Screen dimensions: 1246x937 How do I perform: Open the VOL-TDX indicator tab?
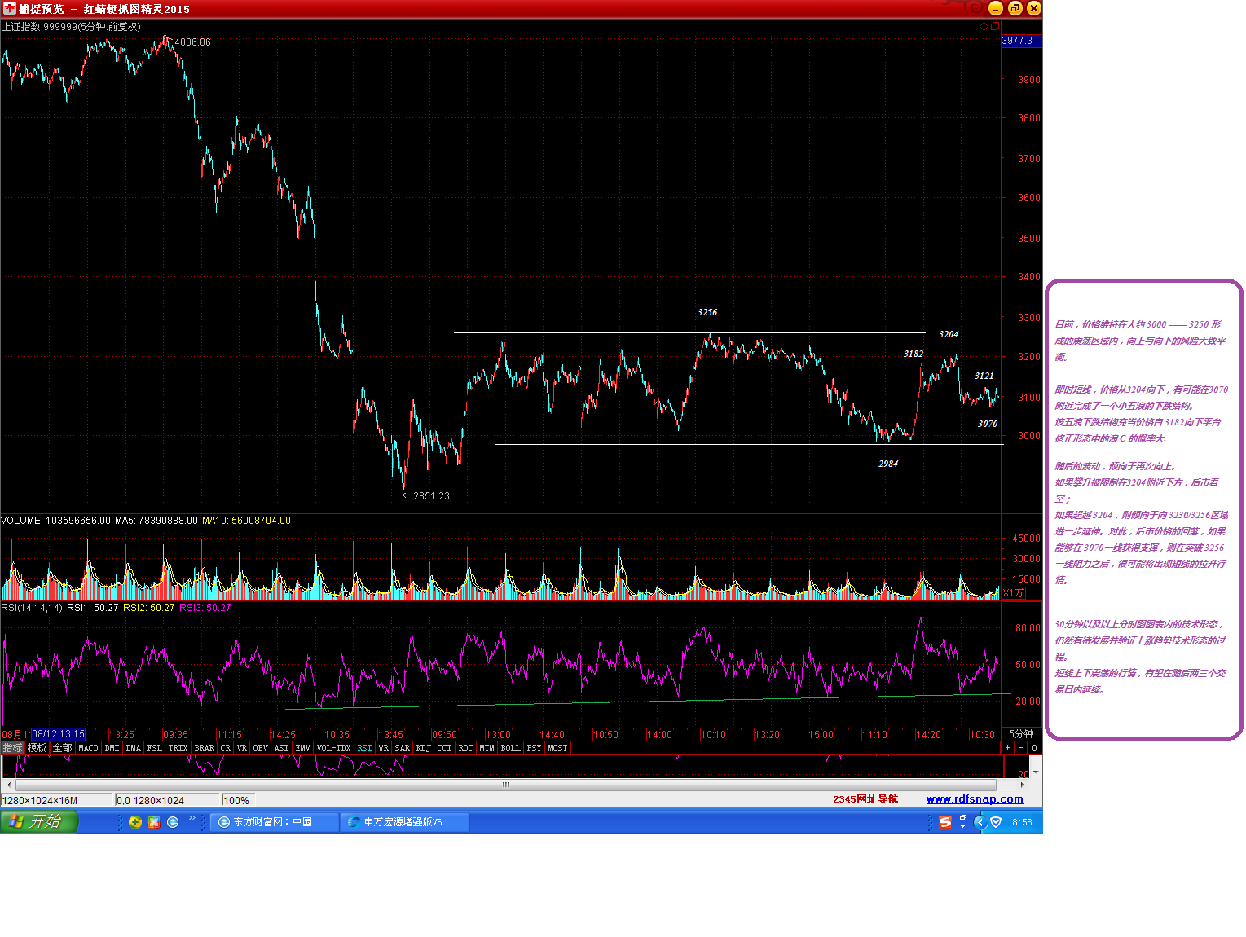click(333, 748)
